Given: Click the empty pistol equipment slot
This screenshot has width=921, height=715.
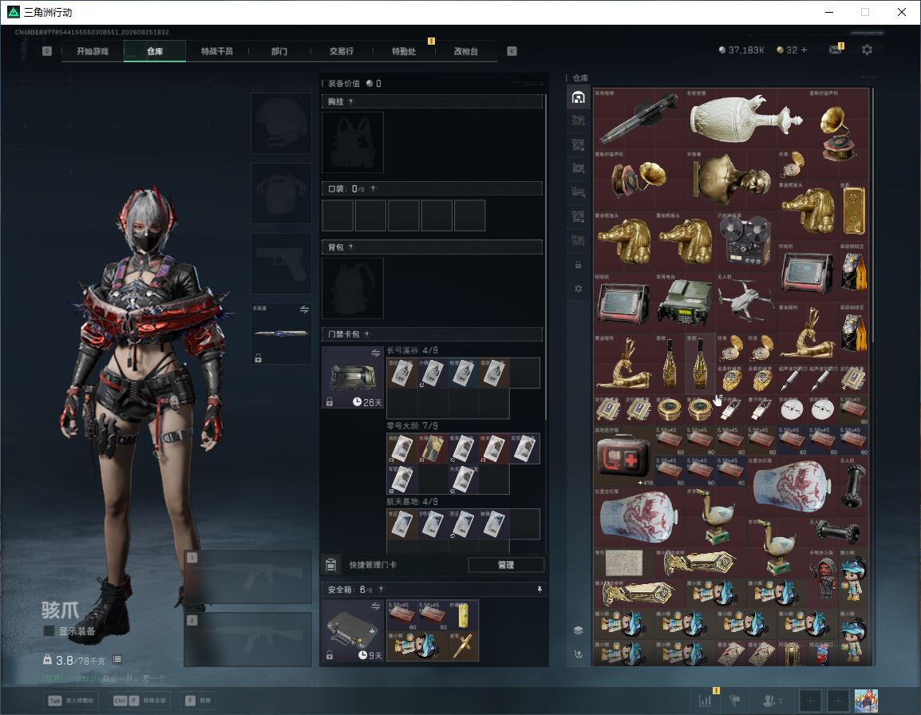Looking at the screenshot, I should (x=282, y=264).
